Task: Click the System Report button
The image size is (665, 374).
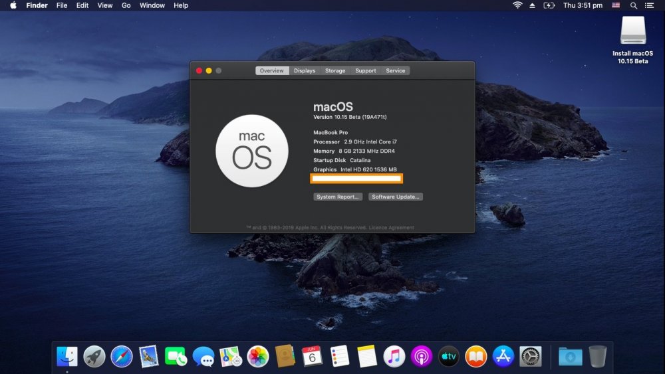Action: [x=338, y=197]
